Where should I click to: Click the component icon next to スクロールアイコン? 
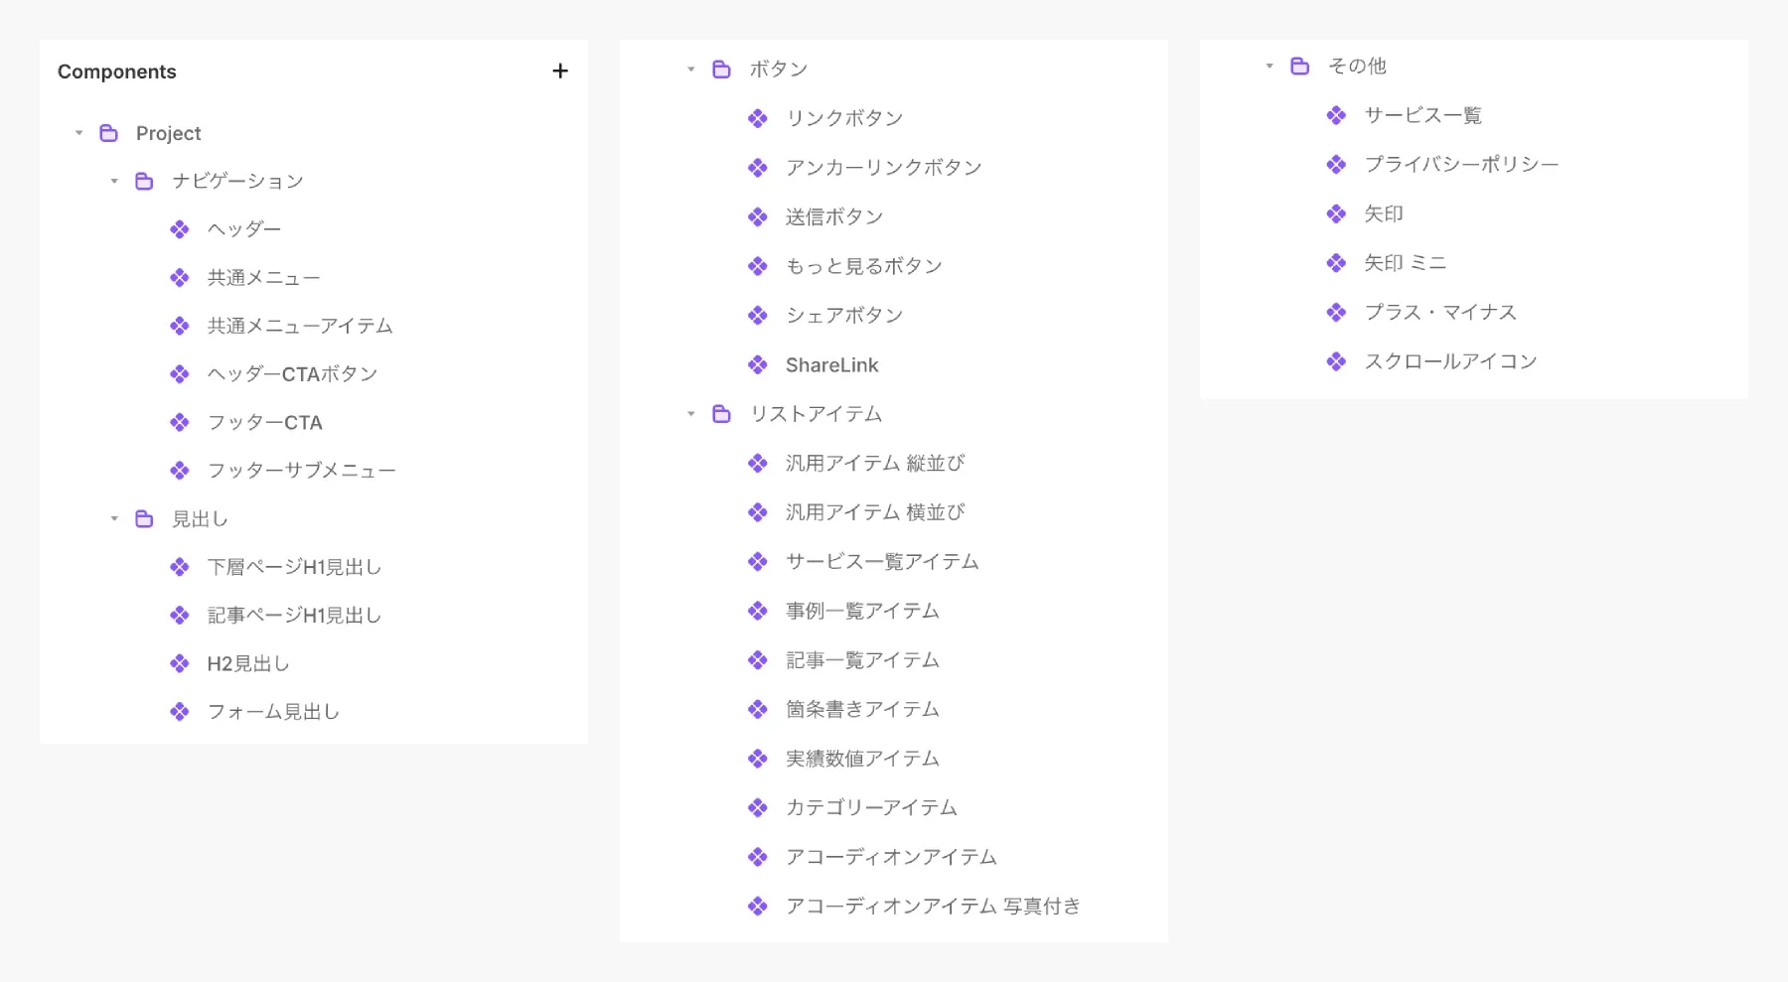pyautogui.click(x=1335, y=360)
